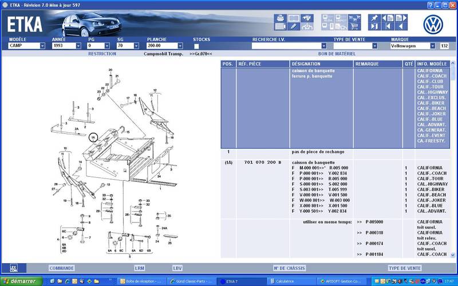Click the RESTRICTION link
The width and height of the screenshot is (458, 286).
[102, 54]
